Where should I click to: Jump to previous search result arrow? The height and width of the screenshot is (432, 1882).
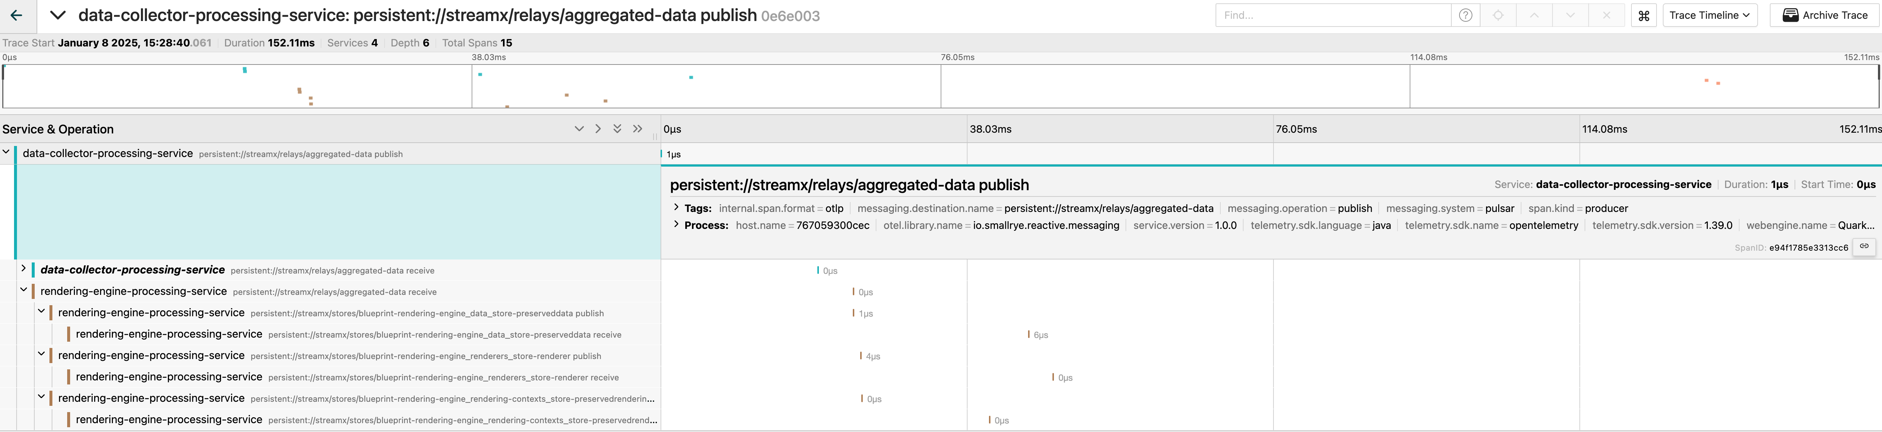pyautogui.click(x=1534, y=15)
